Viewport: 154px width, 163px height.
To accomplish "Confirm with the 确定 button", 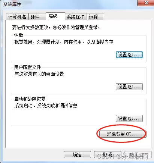I will [77, 154].
